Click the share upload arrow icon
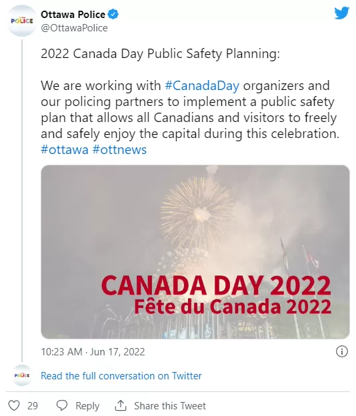 click(x=121, y=405)
